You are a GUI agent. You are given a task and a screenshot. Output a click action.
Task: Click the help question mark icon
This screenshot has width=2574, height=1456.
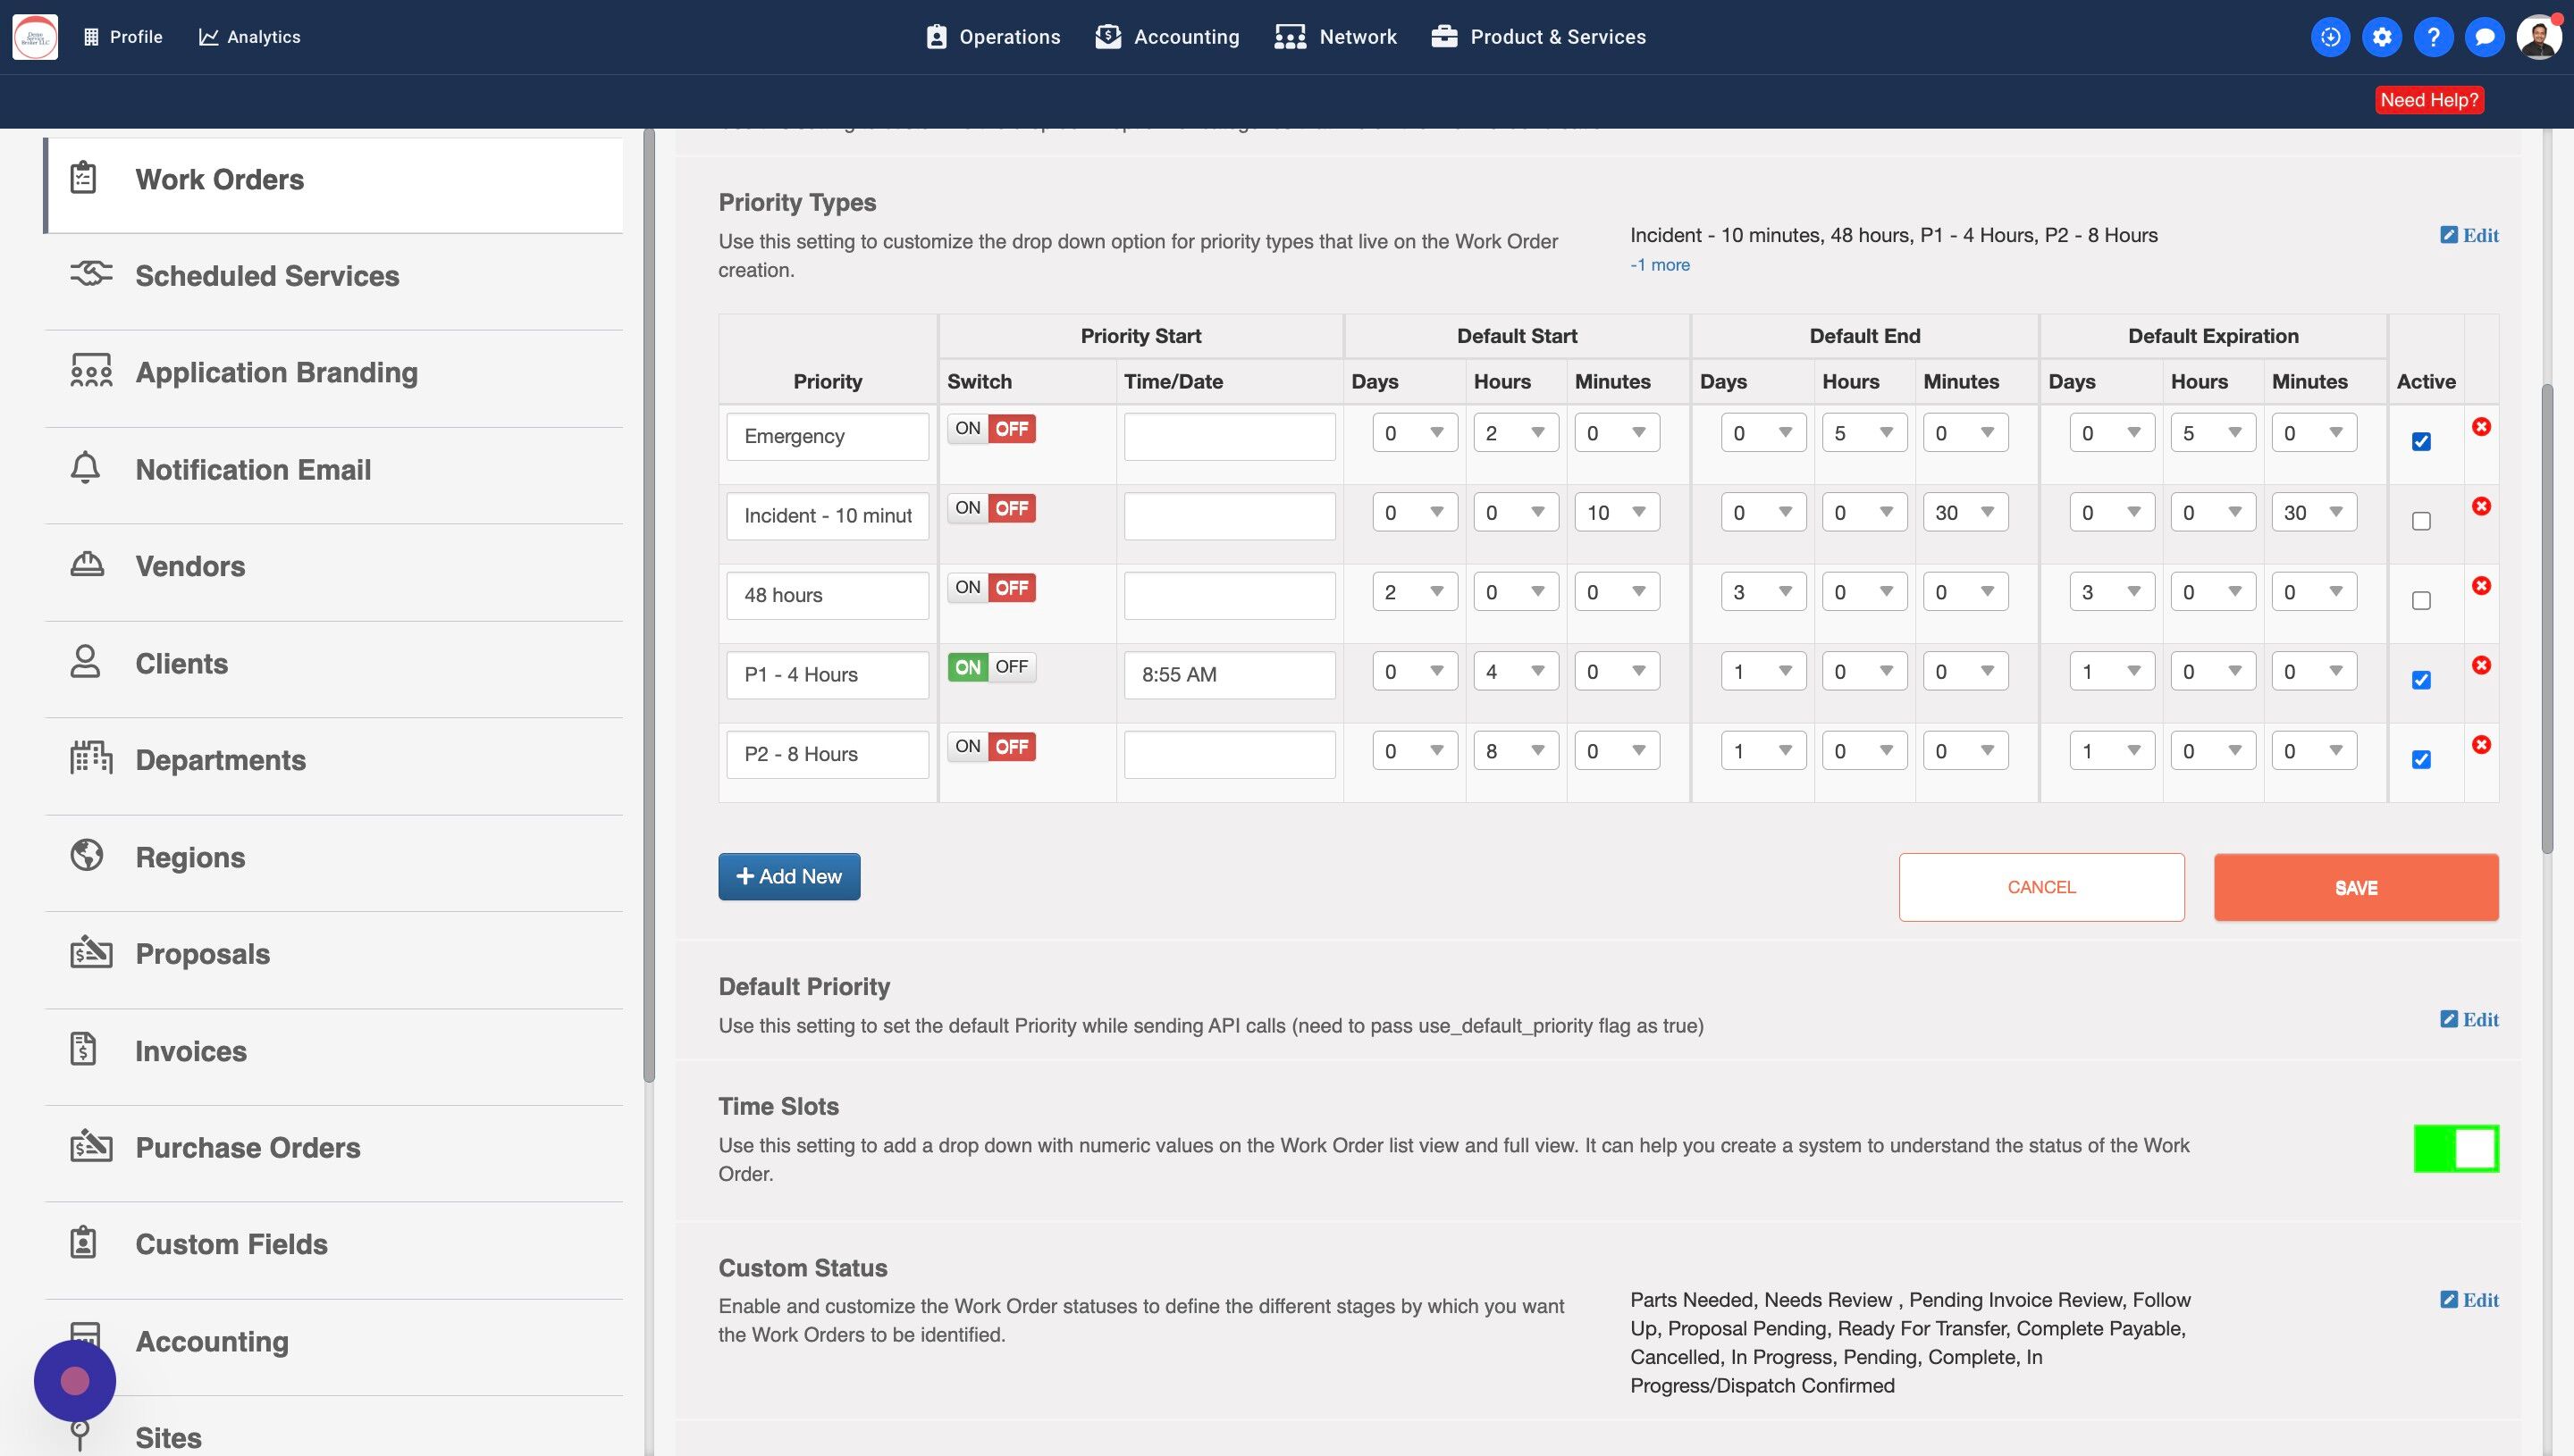click(2433, 37)
